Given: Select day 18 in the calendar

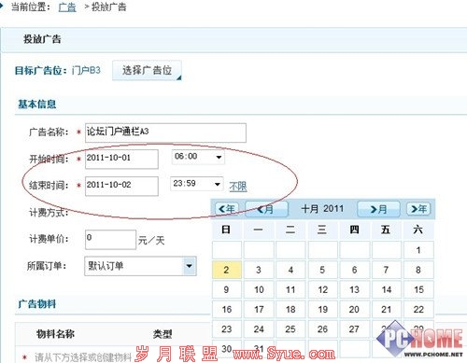Looking at the screenshot, I should click(290, 309).
